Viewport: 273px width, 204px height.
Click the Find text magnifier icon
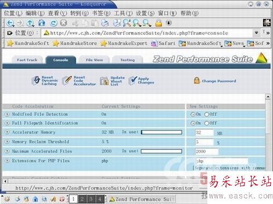127,23
